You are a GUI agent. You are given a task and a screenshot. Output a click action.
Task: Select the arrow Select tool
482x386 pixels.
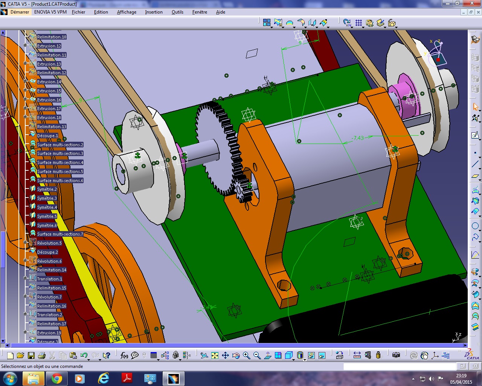[475, 107]
